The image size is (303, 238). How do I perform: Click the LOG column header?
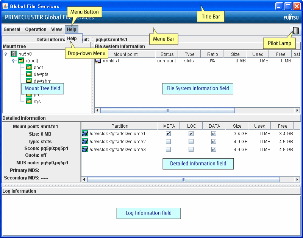(x=191, y=126)
